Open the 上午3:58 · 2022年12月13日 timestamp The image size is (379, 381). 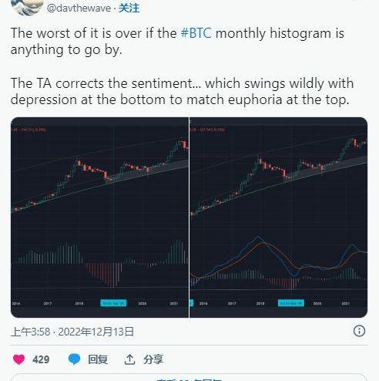pos(72,332)
